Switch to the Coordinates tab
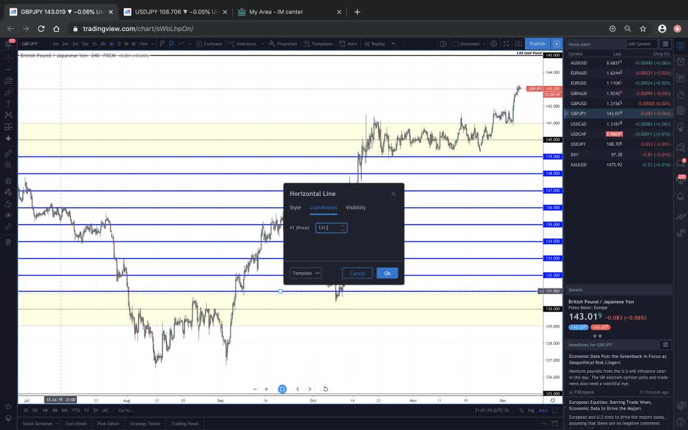This screenshot has height=430, width=688. pyautogui.click(x=323, y=208)
